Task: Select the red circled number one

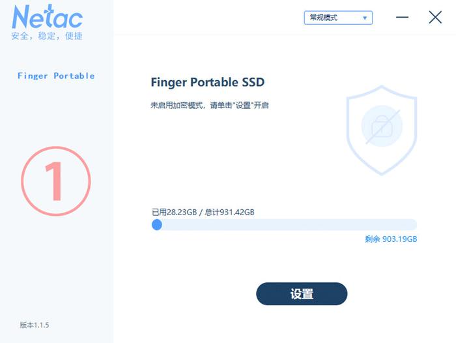Action: pos(56,181)
